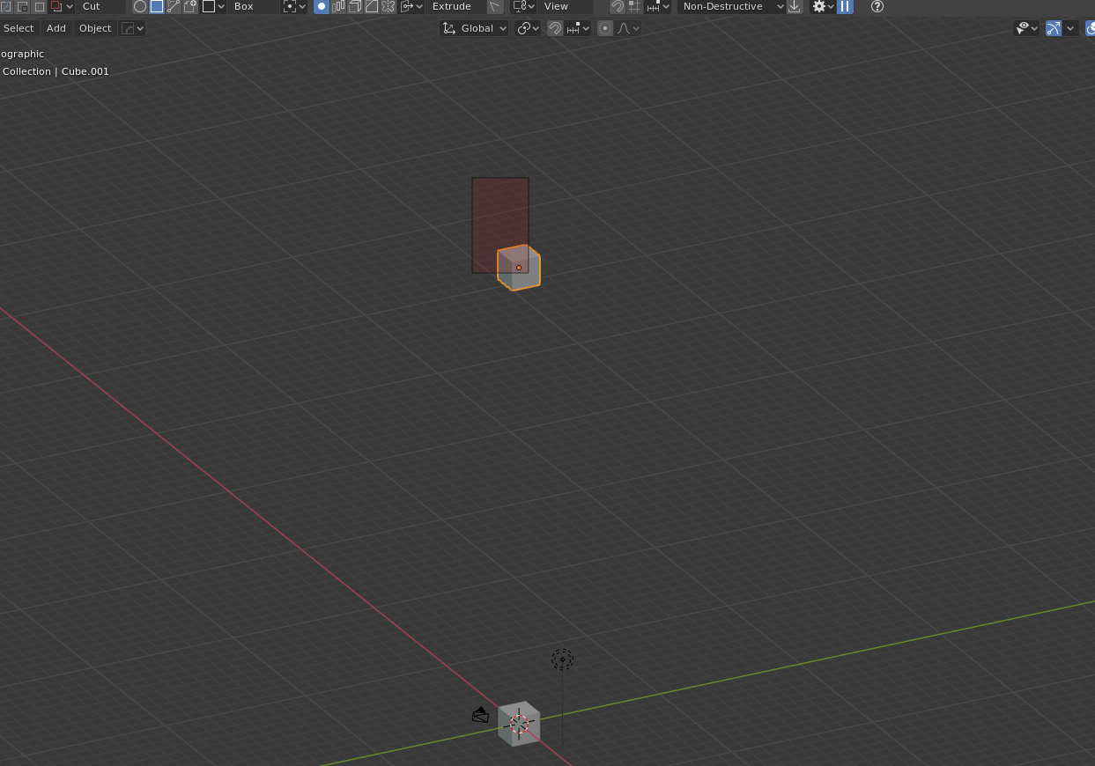
Task: Click the icon right of Extrude
Action: 495,6
